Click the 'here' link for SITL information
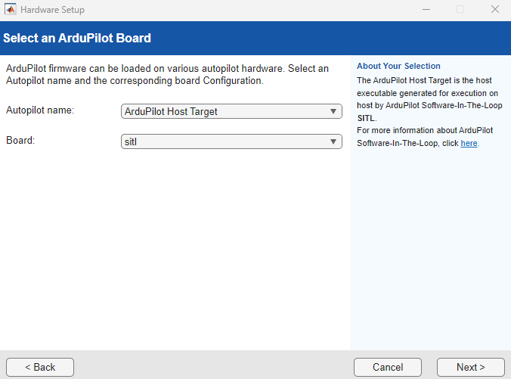 click(469, 143)
